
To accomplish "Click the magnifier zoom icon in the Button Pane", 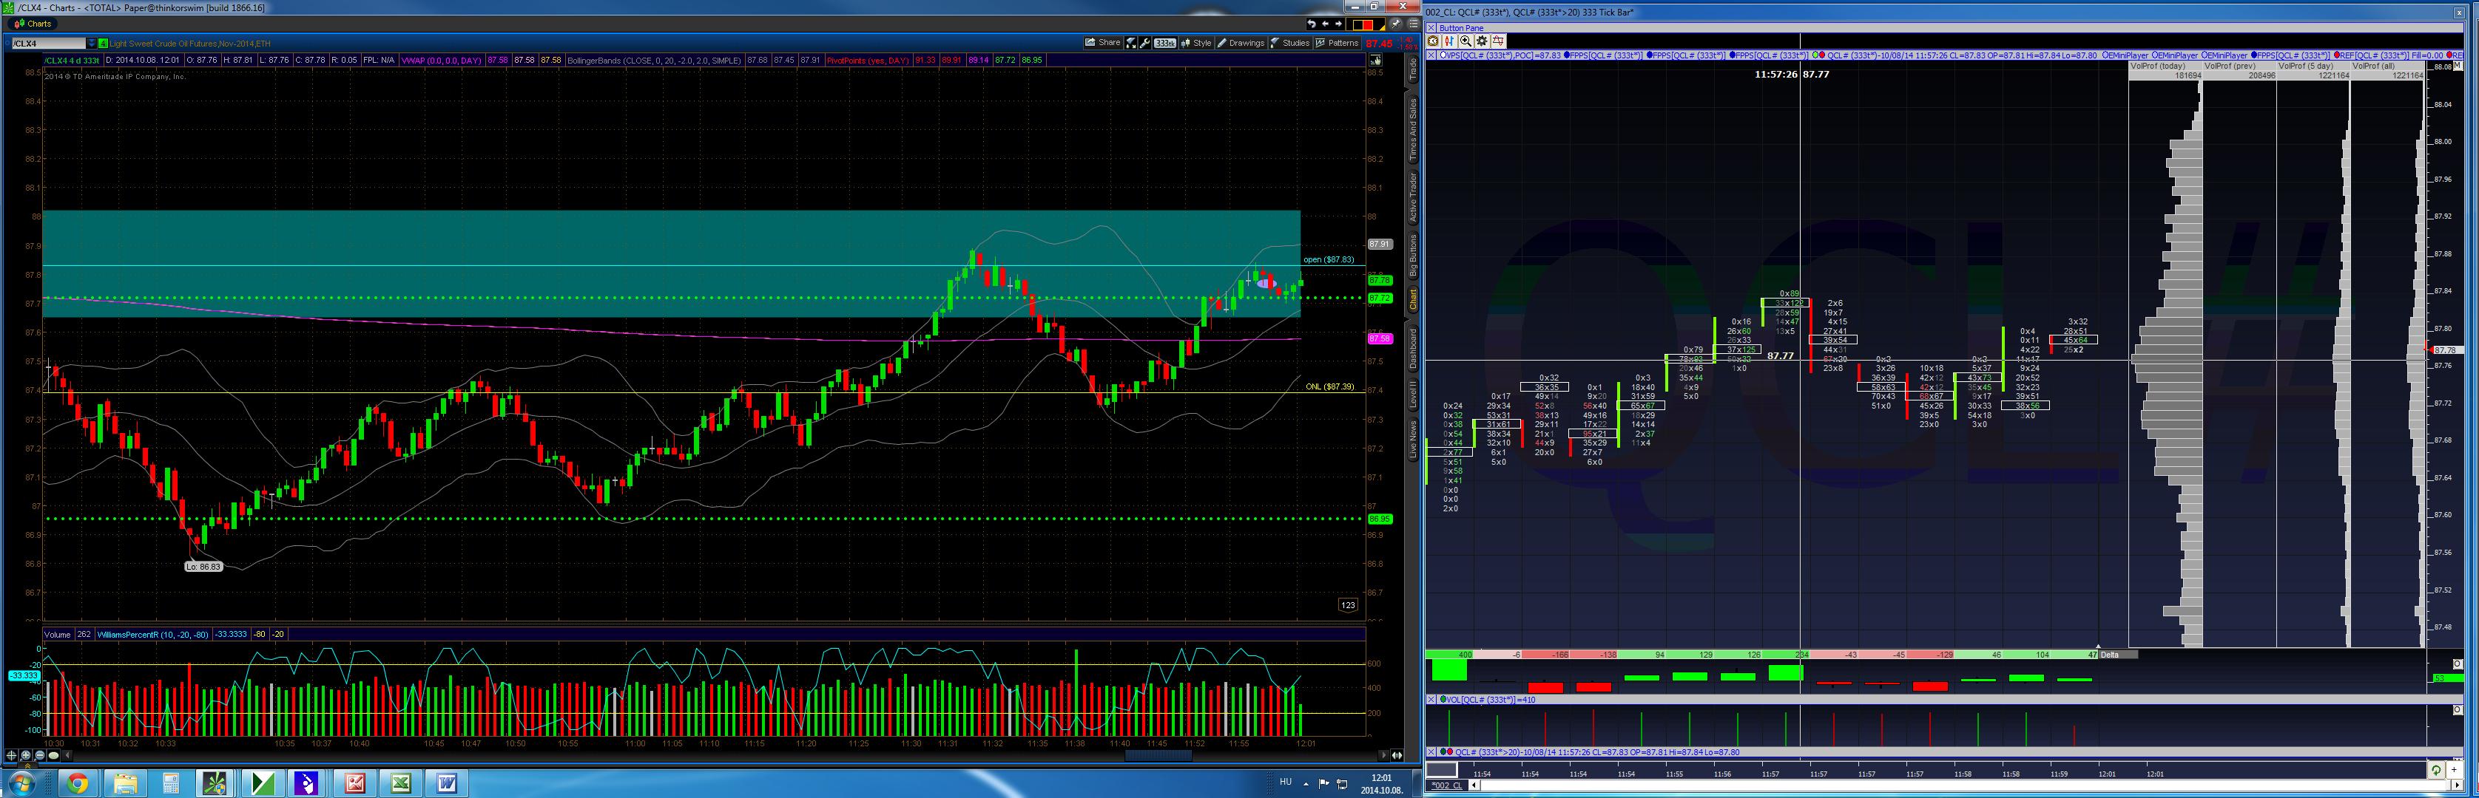I will [x=1466, y=41].
